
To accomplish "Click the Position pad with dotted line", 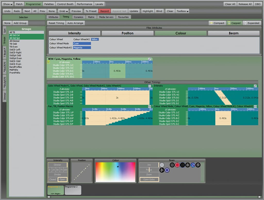I will tap(82, 172).
